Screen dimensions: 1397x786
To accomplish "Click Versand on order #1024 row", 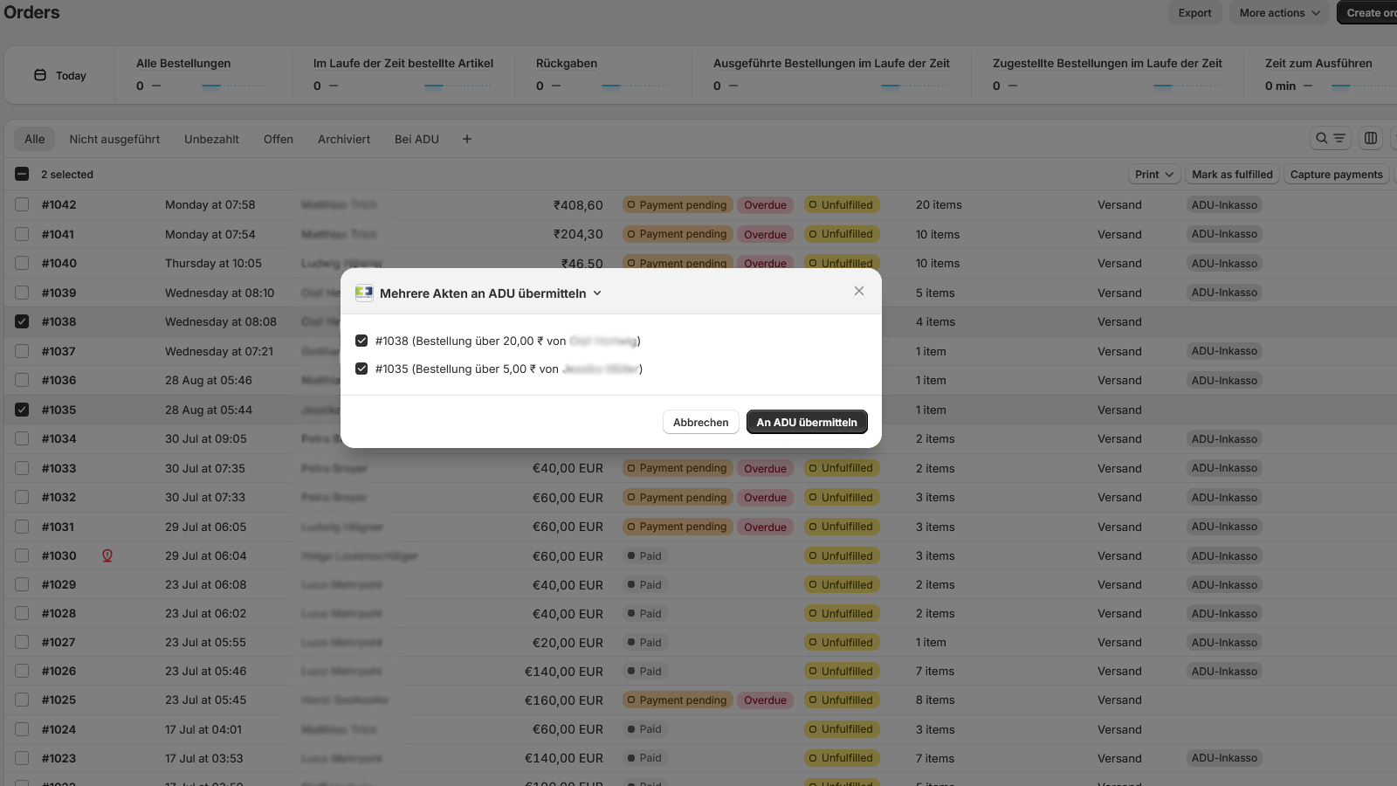I will tap(1119, 729).
